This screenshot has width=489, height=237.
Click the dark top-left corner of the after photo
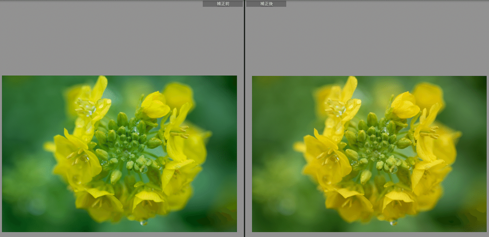259,82
